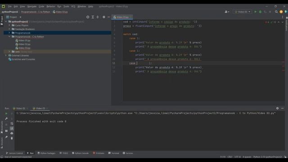Open the Python Console tool window
The width and height of the screenshot is (288, 162).
tap(80, 153)
